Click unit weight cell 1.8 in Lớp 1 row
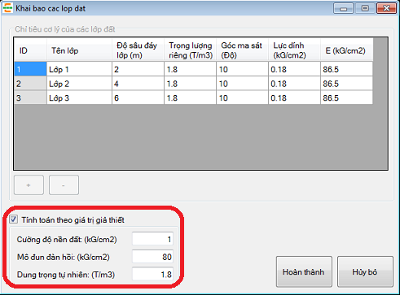 click(x=190, y=69)
